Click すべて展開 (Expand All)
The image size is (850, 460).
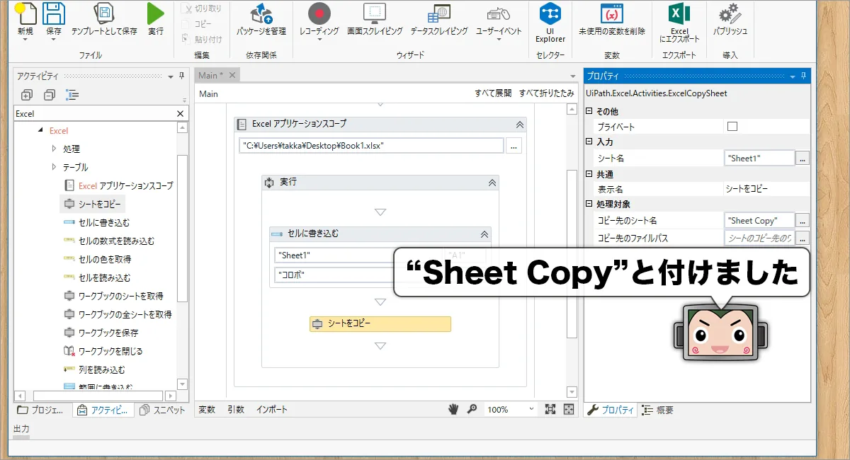(493, 93)
